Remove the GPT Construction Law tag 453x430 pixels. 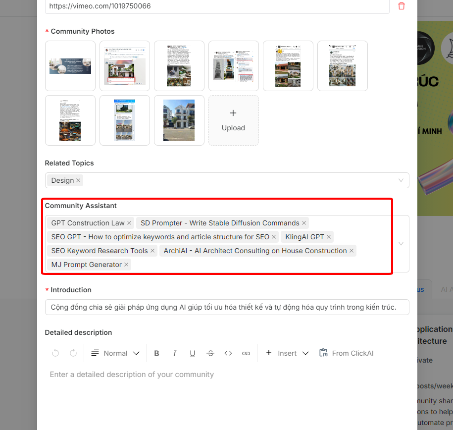tap(129, 223)
